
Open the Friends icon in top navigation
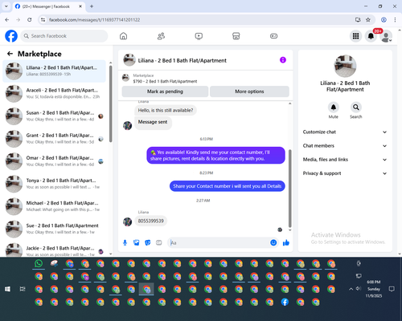coord(161,36)
